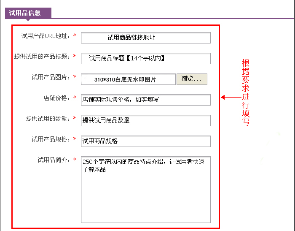Click the red 根据要求进行填写 annotation text

pos(246,93)
